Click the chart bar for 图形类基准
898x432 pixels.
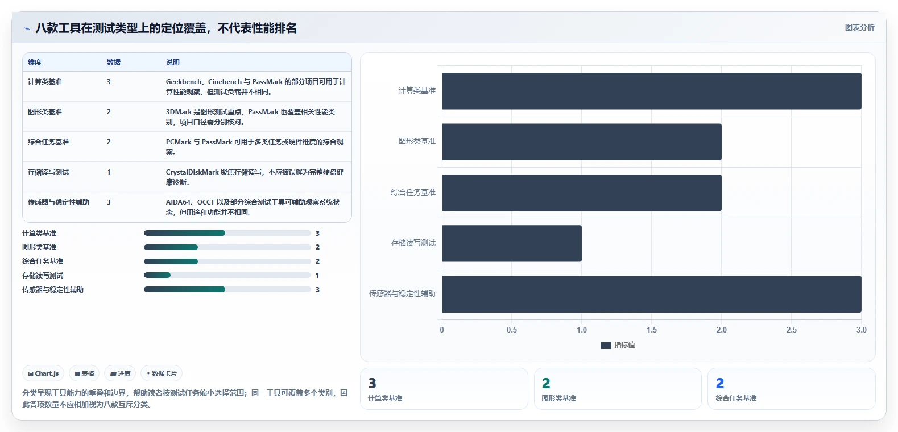coord(582,142)
